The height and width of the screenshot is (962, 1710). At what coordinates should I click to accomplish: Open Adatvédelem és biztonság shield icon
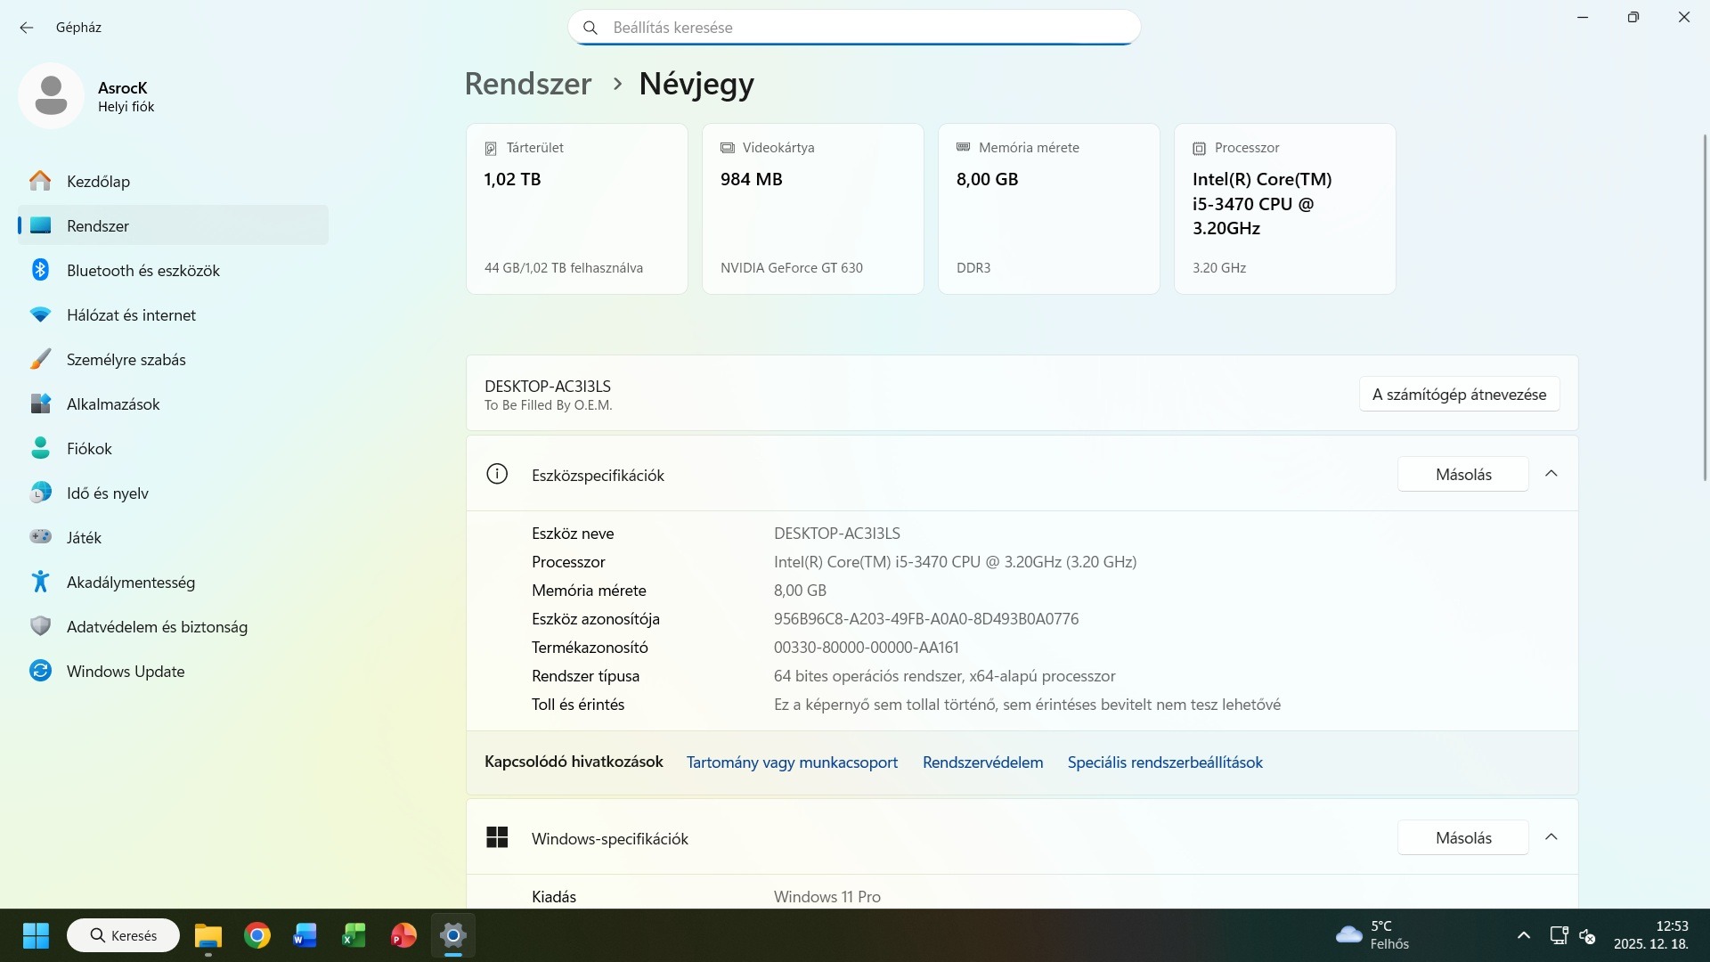(40, 626)
